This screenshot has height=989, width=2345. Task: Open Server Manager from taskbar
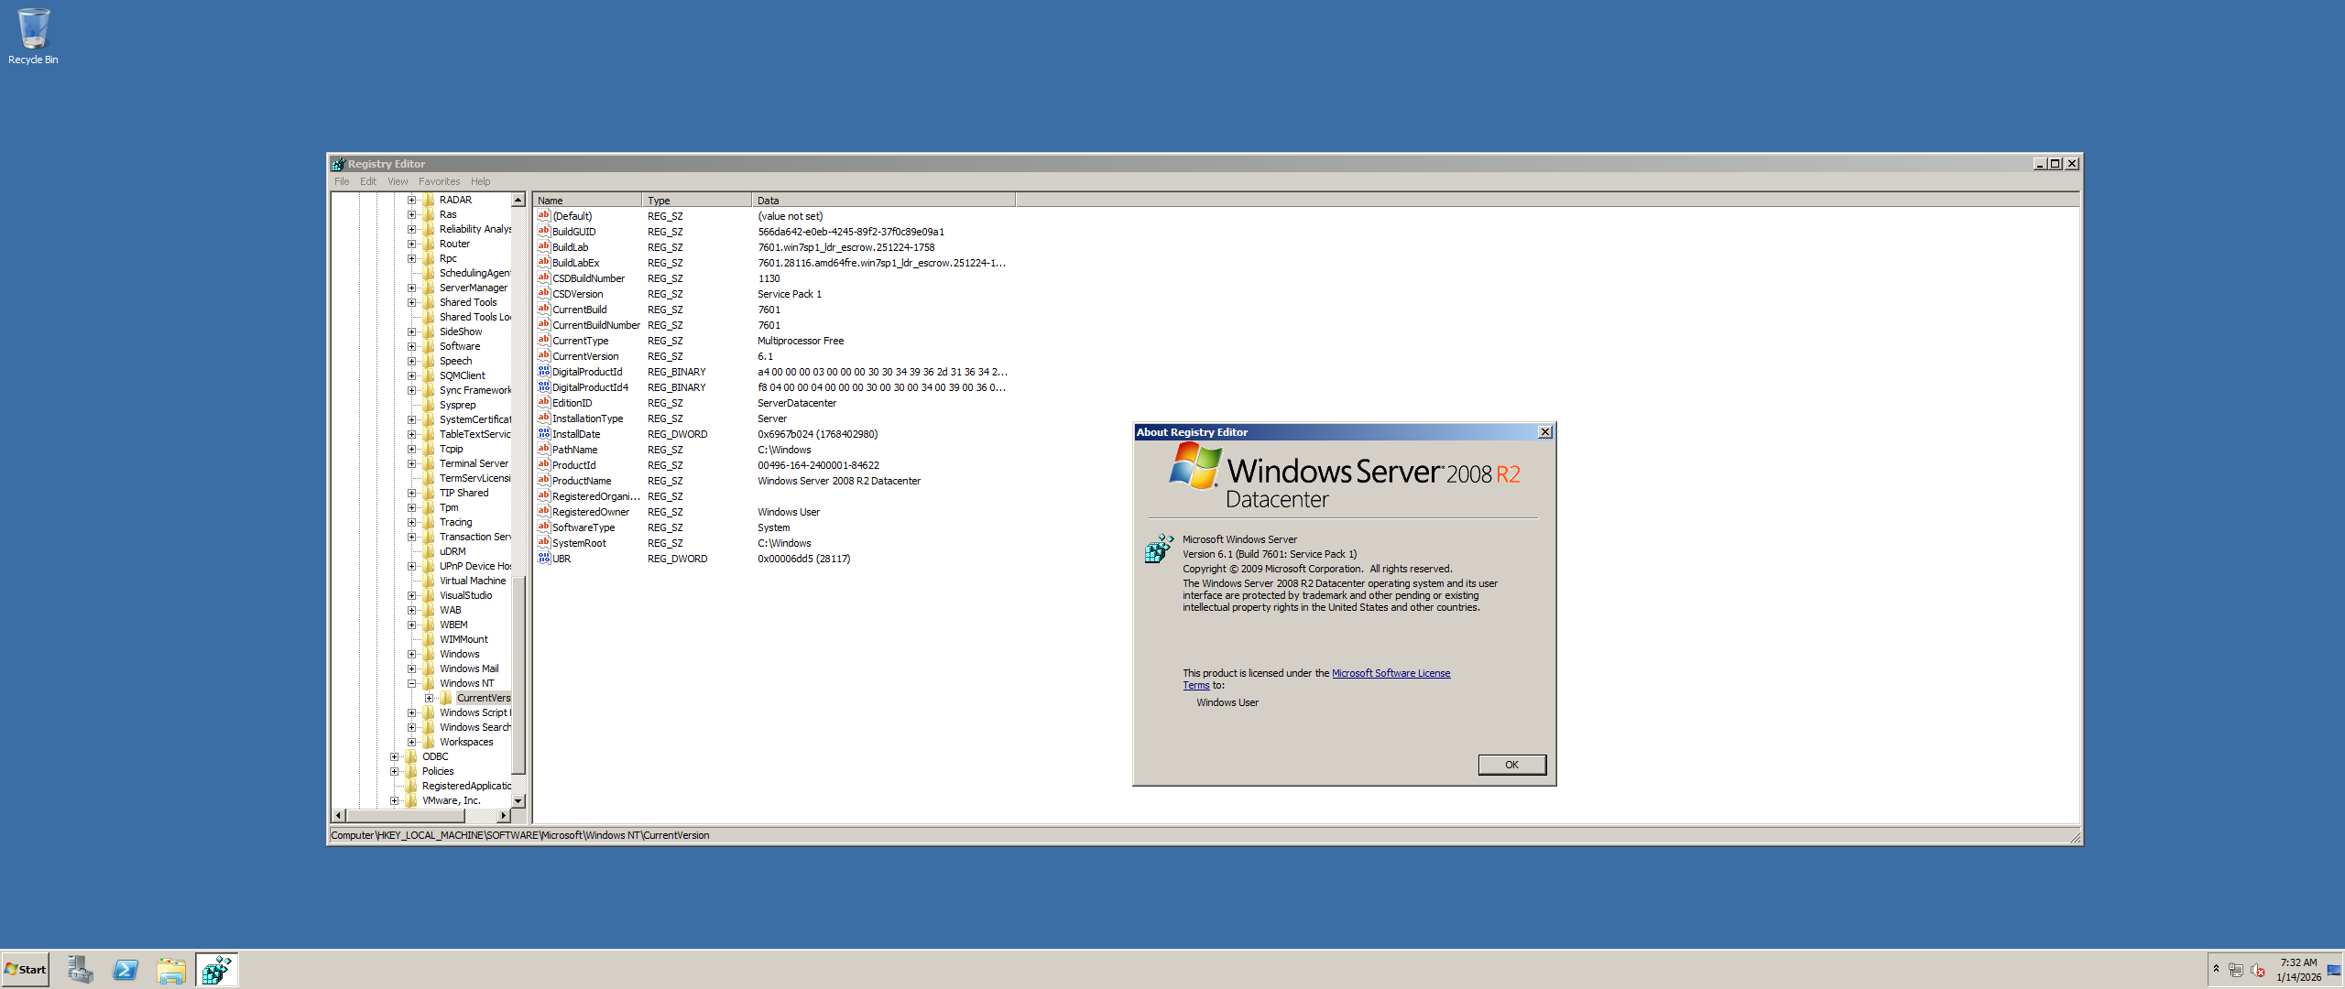80,970
